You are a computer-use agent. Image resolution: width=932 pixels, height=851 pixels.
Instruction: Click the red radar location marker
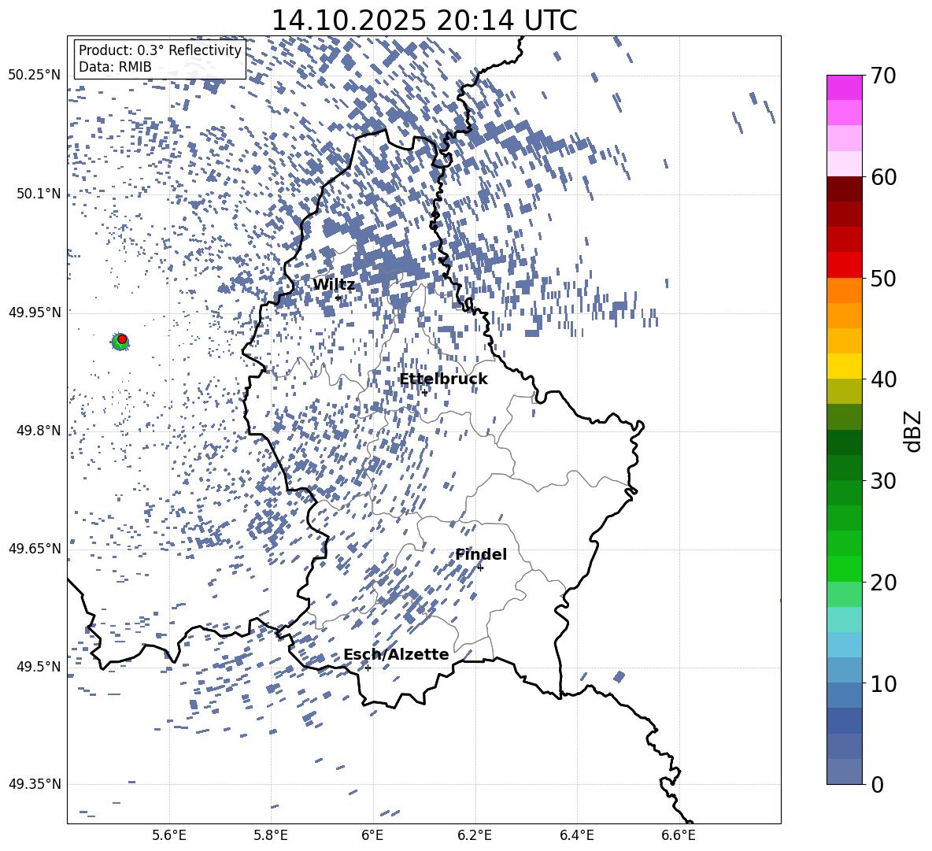122,339
